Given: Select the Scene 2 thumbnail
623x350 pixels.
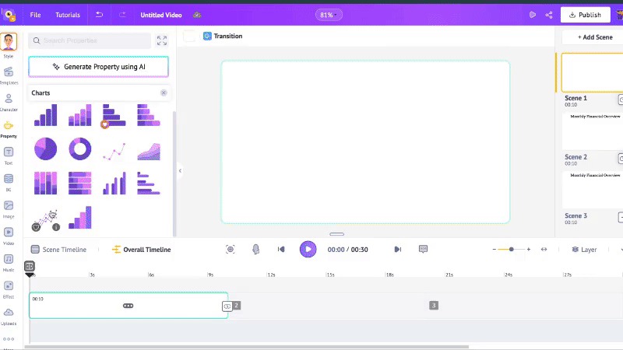Looking at the screenshot, I should coord(592,131).
